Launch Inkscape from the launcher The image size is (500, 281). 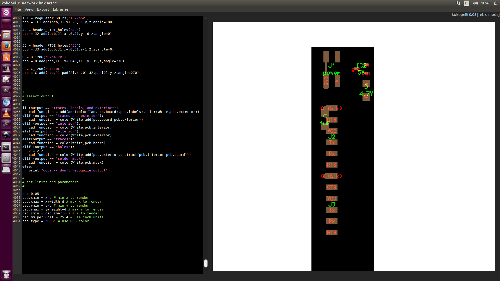click(x=6, y=136)
